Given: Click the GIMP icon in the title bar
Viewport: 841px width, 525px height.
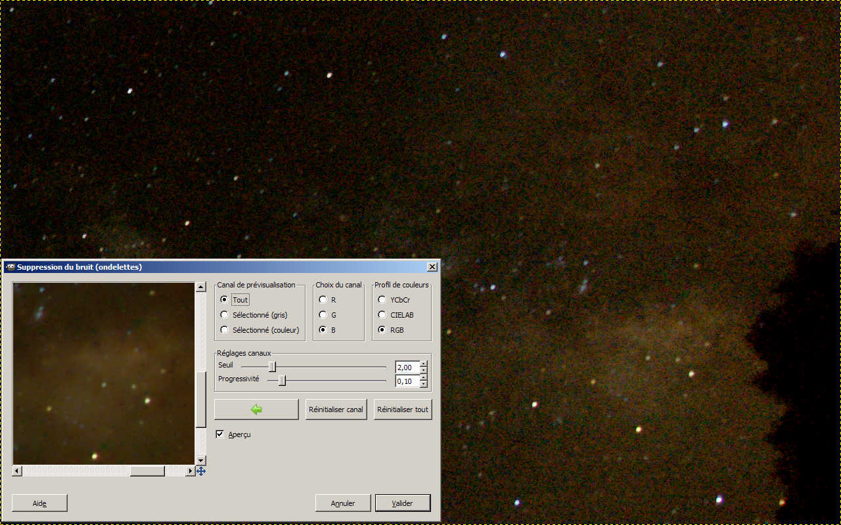Looking at the screenshot, I should [10, 267].
